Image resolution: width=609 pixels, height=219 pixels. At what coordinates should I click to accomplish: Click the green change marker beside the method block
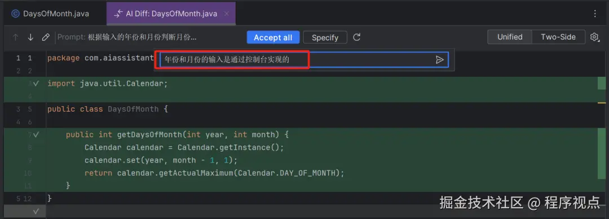[601, 154]
